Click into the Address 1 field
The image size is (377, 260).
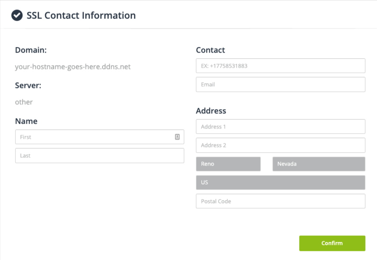pyautogui.click(x=281, y=127)
